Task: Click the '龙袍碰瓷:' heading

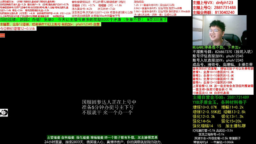Action: click(139, 2)
